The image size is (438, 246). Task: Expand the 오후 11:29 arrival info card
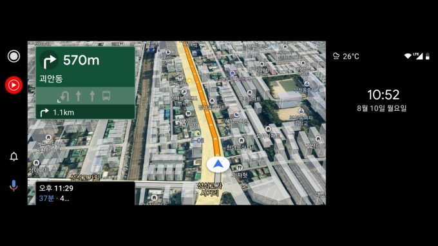(85, 193)
